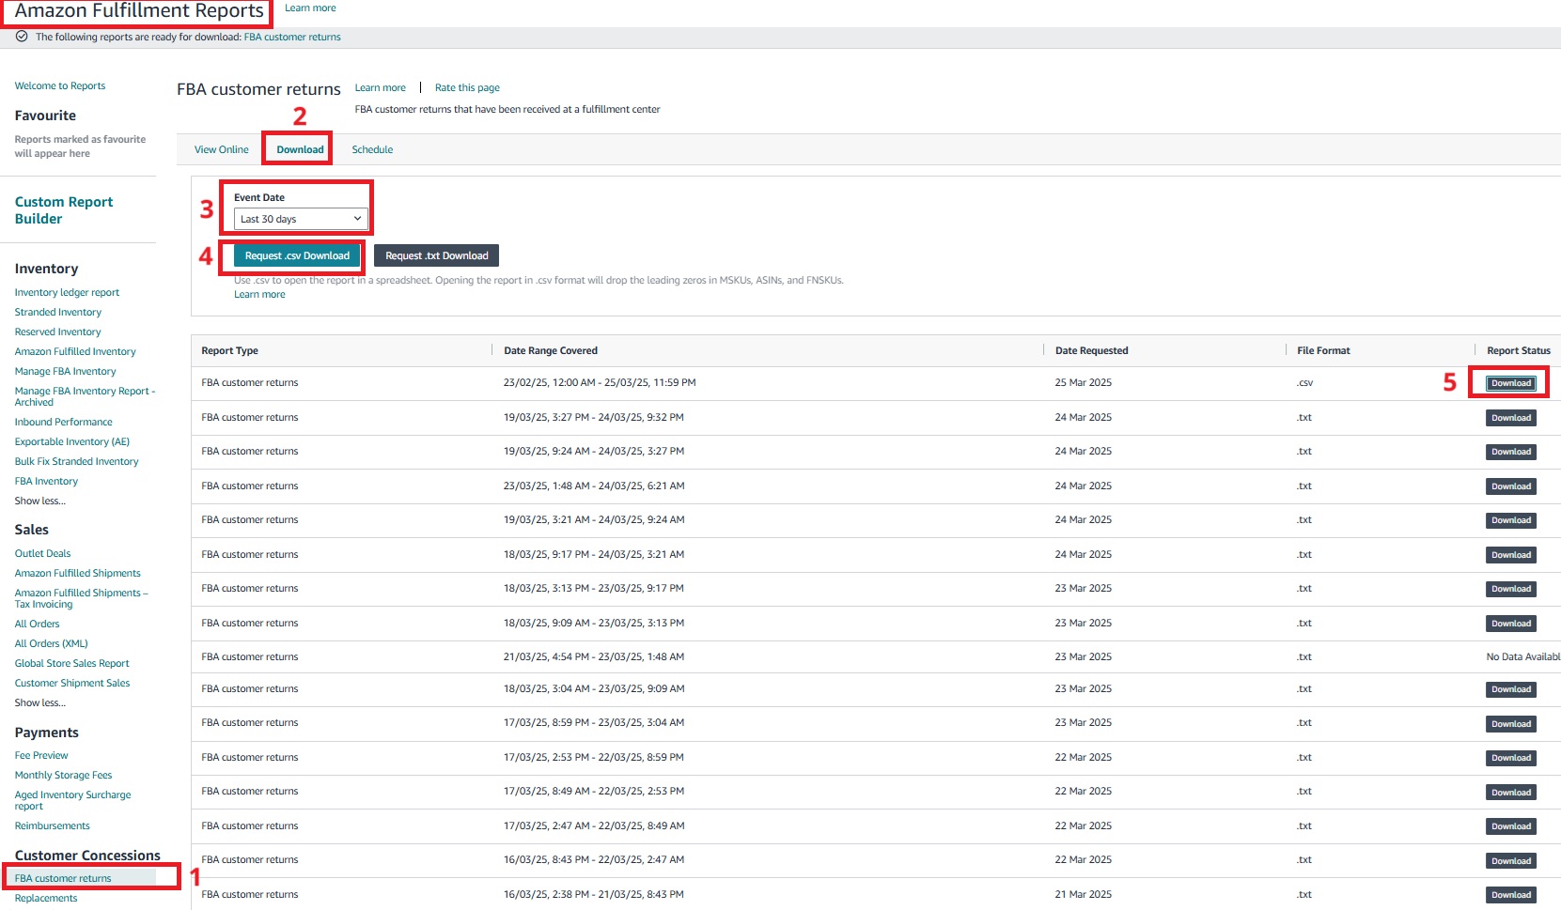1561x910 pixels.
Task: Download report covering 17/03/25, 2:47 AM range
Action: (x=1511, y=826)
